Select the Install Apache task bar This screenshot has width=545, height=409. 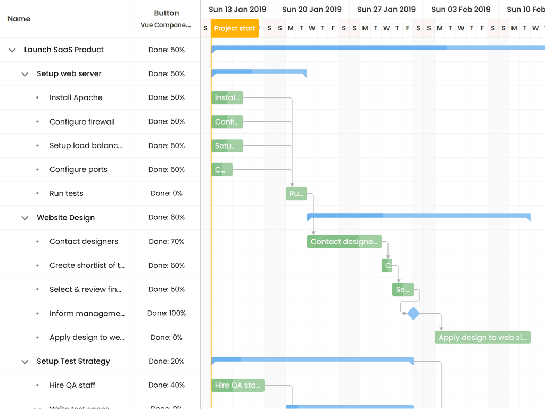tap(227, 97)
